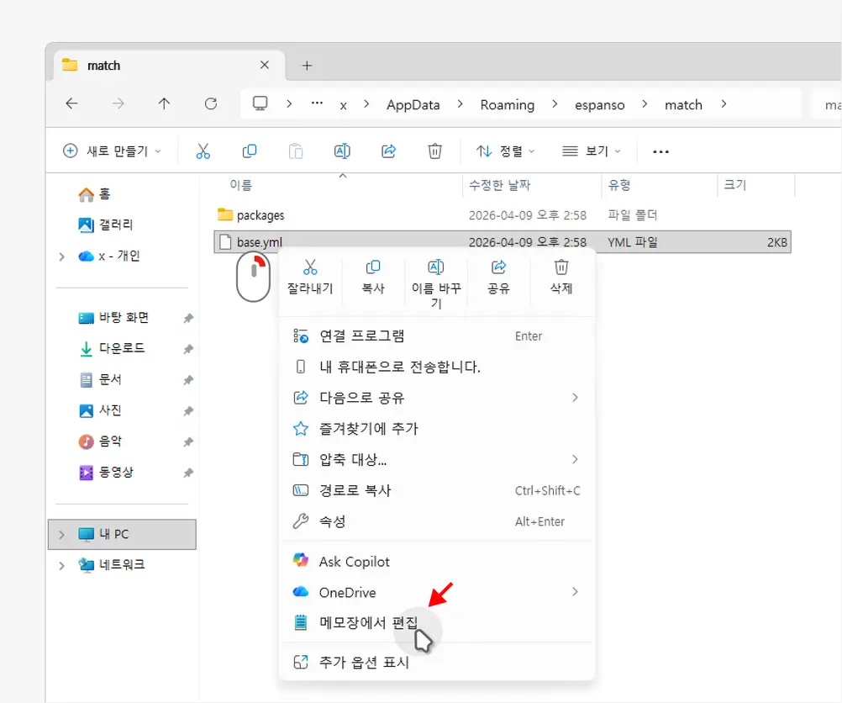Click the Delete trash icon in the toolbar
This screenshot has width=842, height=703.
pyautogui.click(x=434, y=151)
